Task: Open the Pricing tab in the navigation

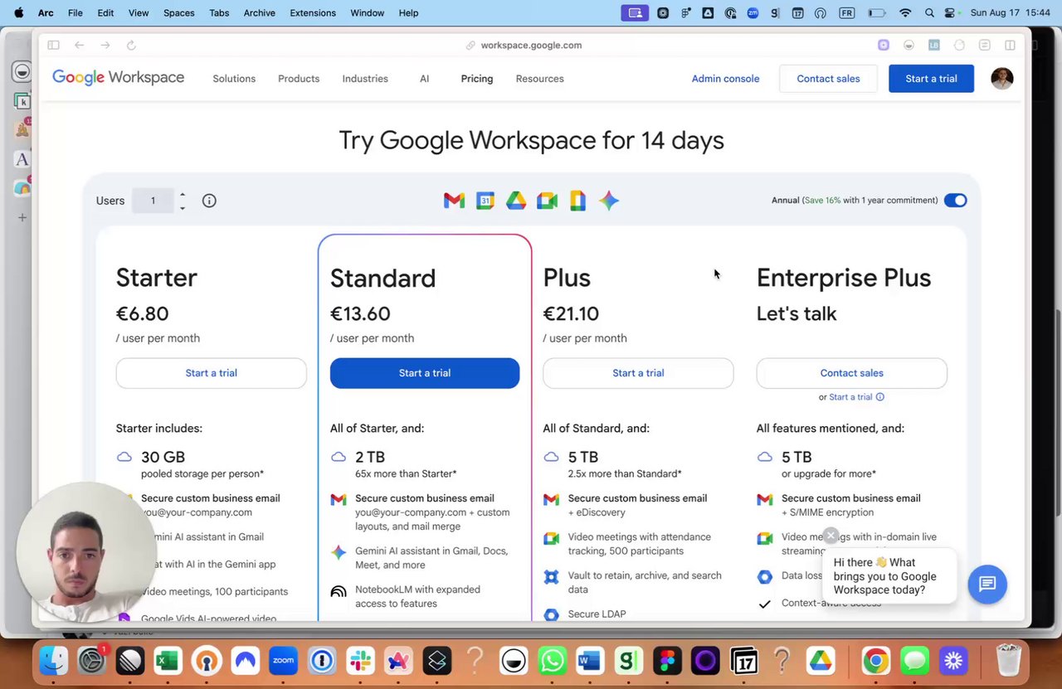Action: 477,79
